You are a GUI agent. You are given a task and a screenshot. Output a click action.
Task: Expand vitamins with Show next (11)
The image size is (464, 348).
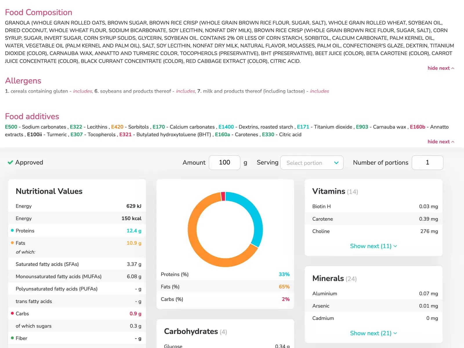point(373,246)
